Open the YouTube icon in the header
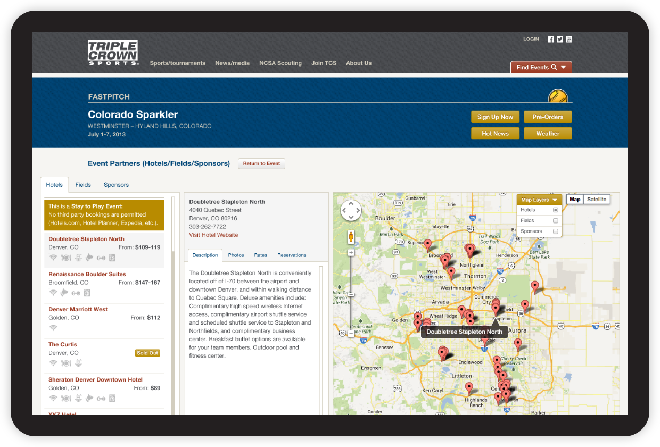The image size is (660, 447). pos(569,39)
